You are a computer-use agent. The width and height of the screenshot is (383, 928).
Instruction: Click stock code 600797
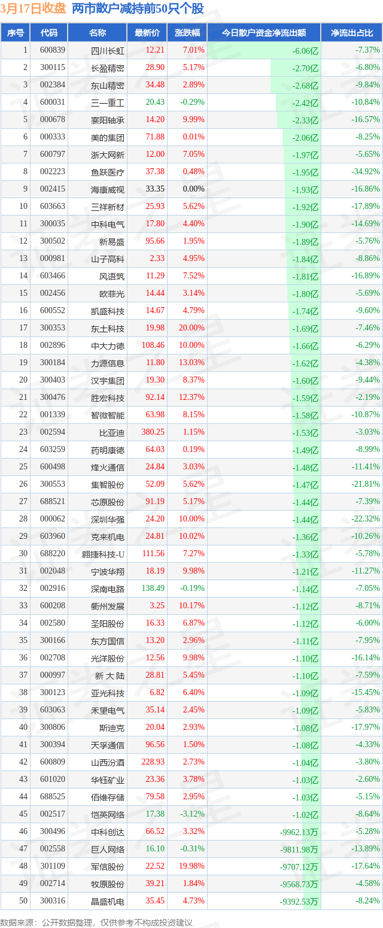(53, 154)
